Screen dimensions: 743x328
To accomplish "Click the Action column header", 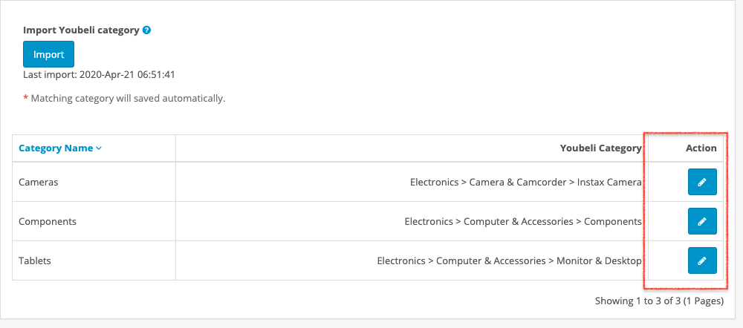I will click(701, 148).
